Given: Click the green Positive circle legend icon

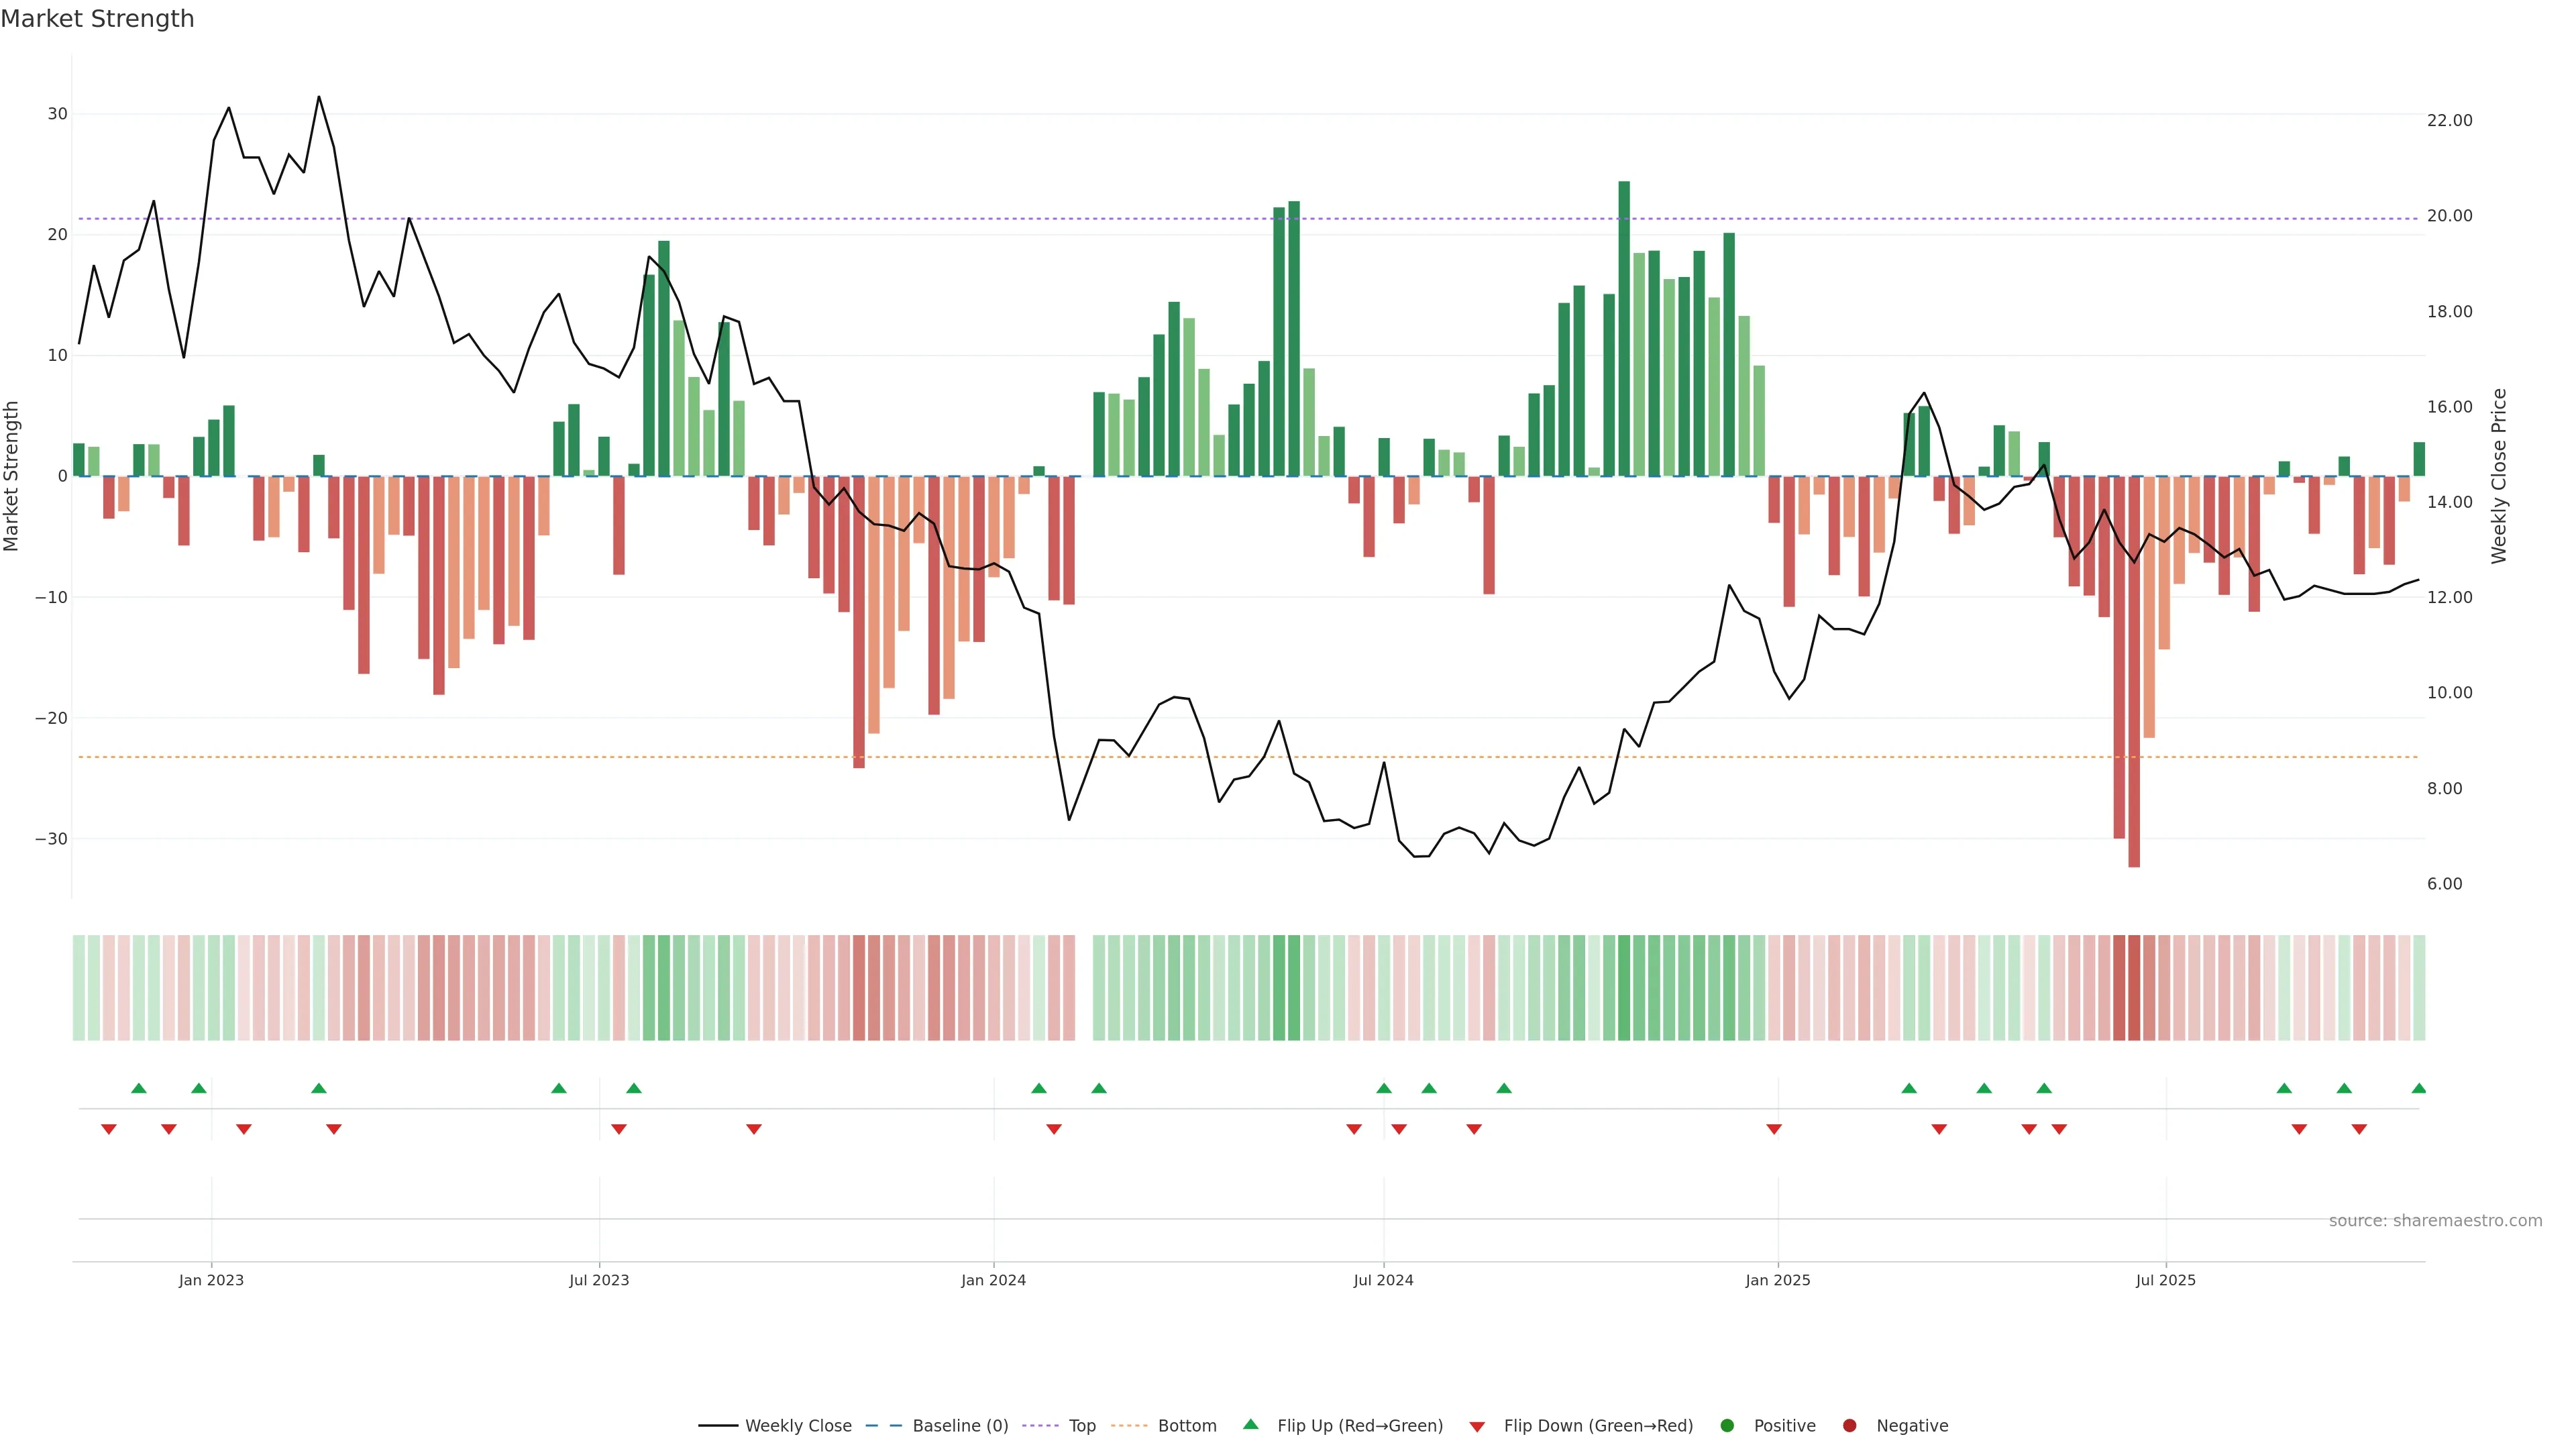Looking at the screenshot, I should [1727, 1425].
